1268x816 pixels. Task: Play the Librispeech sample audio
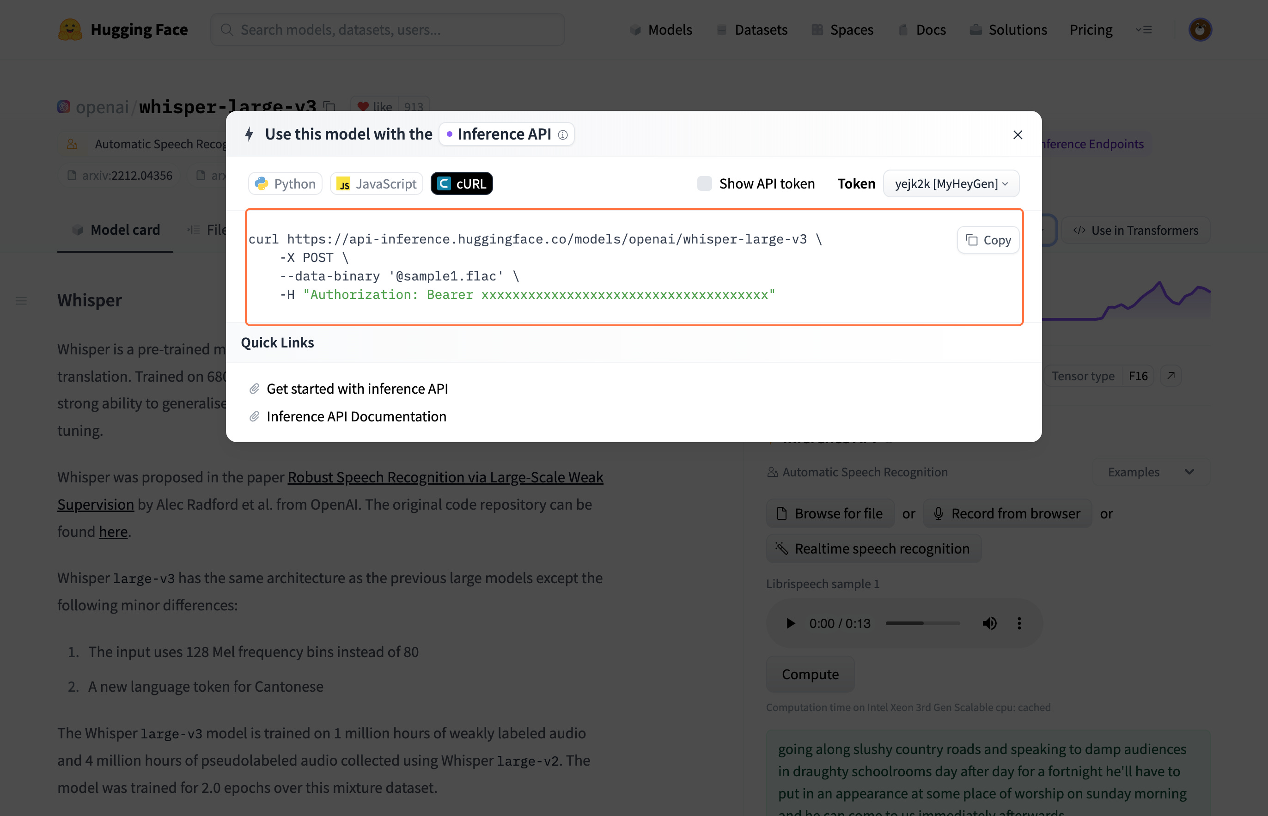point(790,623)
